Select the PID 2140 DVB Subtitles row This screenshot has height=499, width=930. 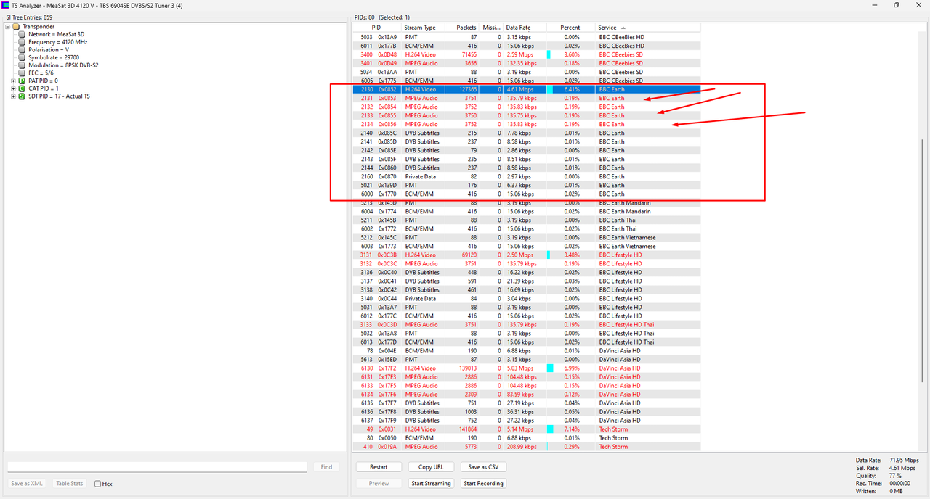point(527,133)
